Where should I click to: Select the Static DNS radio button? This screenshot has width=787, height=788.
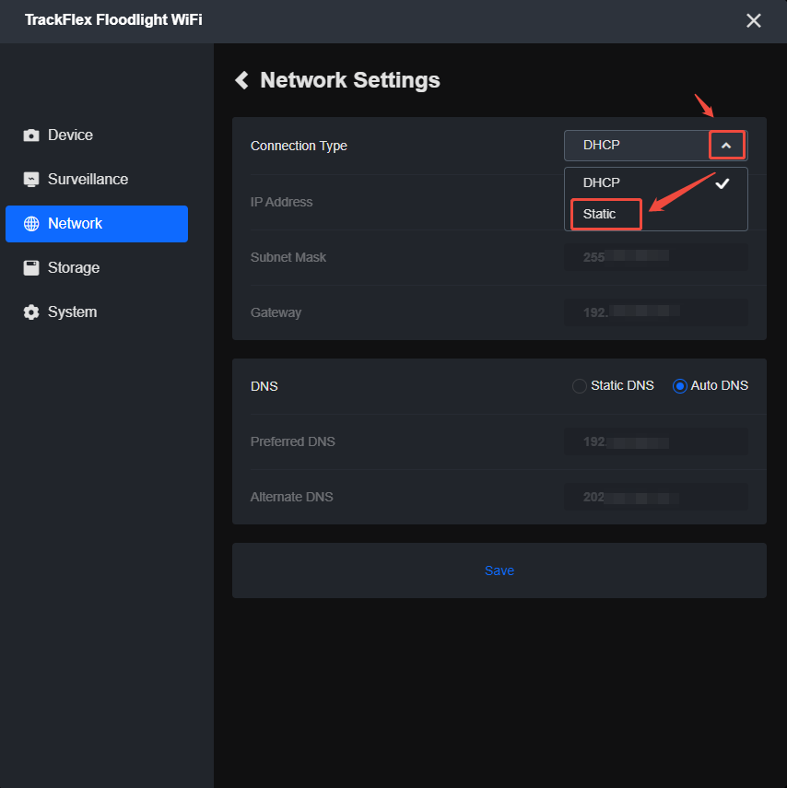(x=580, y=386)
